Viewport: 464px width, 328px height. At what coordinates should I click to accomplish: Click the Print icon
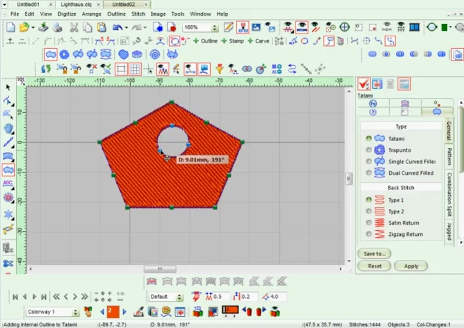(x=58, y=28)
